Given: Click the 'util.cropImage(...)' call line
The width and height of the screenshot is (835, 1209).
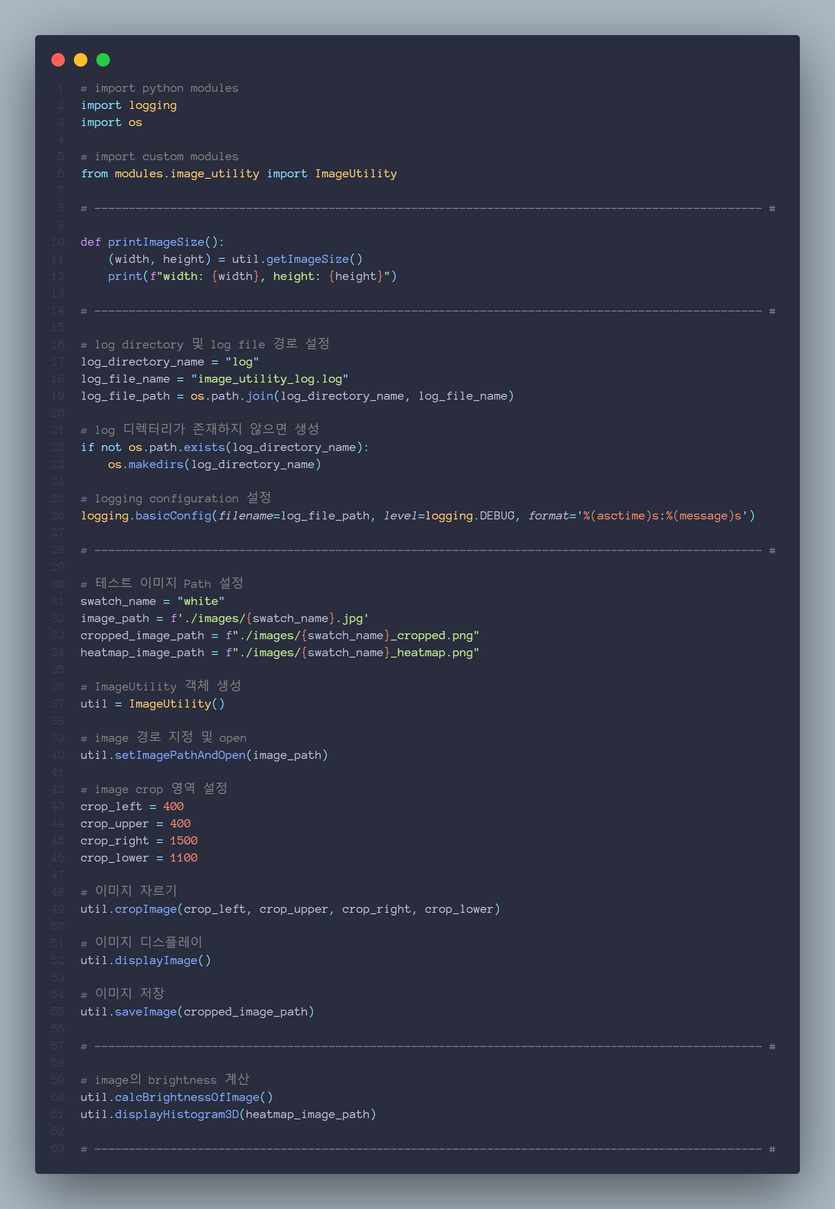Looking at the screenshot, I should pyautogui.click(x=290, y=909).
